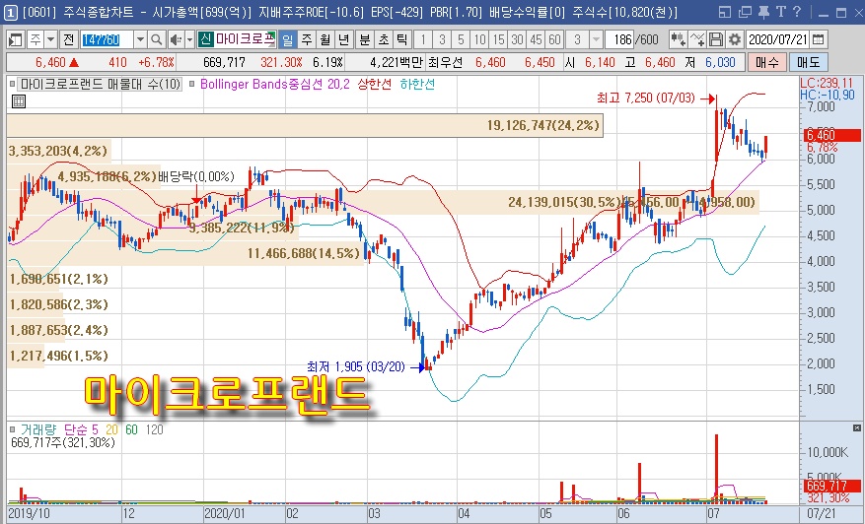The height and width of the screenshot is (524, 865).
Task: Select the 45 interval button
Action: click(x=537, y=39)
